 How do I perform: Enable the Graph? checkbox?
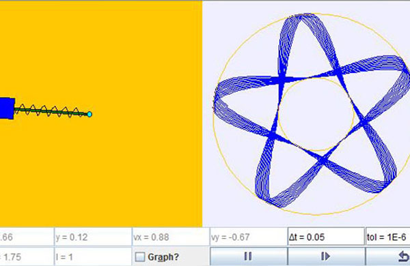[x=140, y=257]
